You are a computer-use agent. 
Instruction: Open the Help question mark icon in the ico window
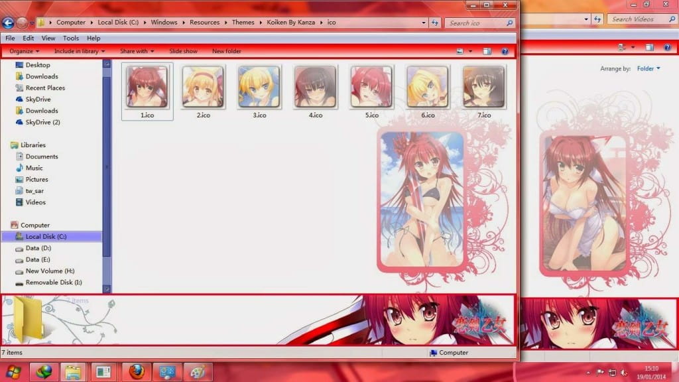[505, 51]
